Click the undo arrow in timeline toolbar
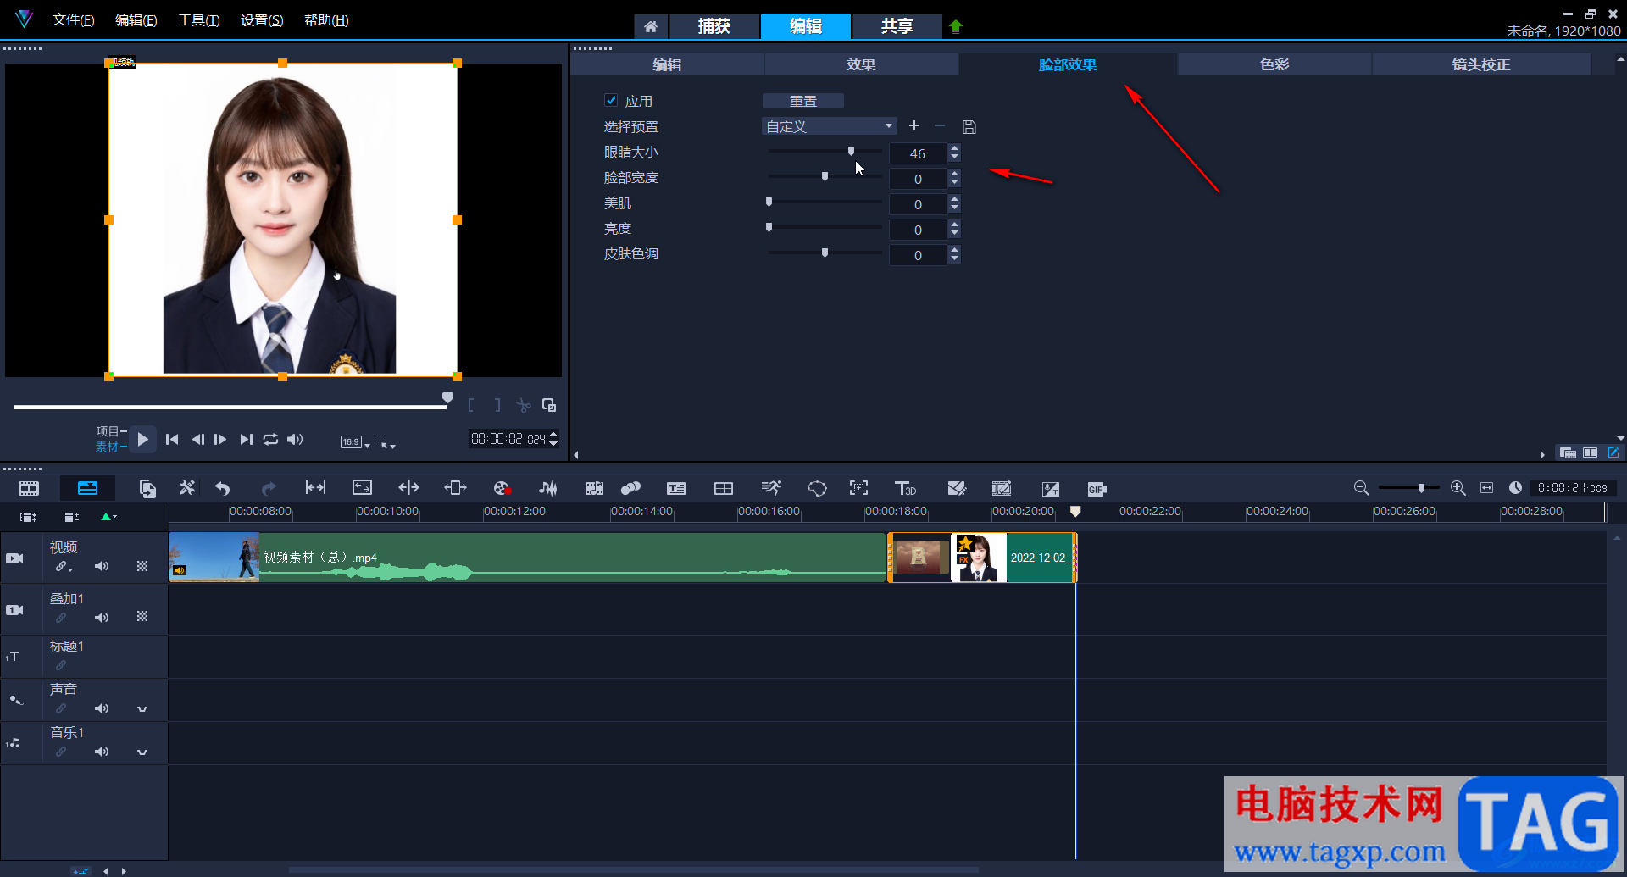This screenshot has width=1627, height=877. (223, 488)
